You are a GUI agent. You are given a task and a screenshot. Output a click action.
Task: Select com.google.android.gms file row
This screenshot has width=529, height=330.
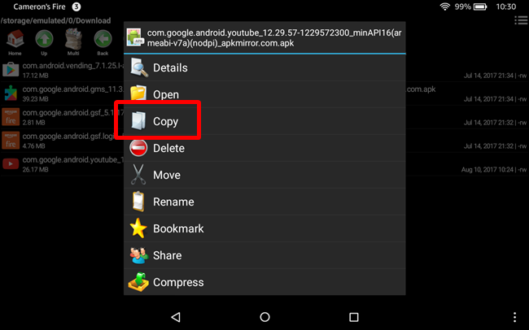tap(264, 93)
